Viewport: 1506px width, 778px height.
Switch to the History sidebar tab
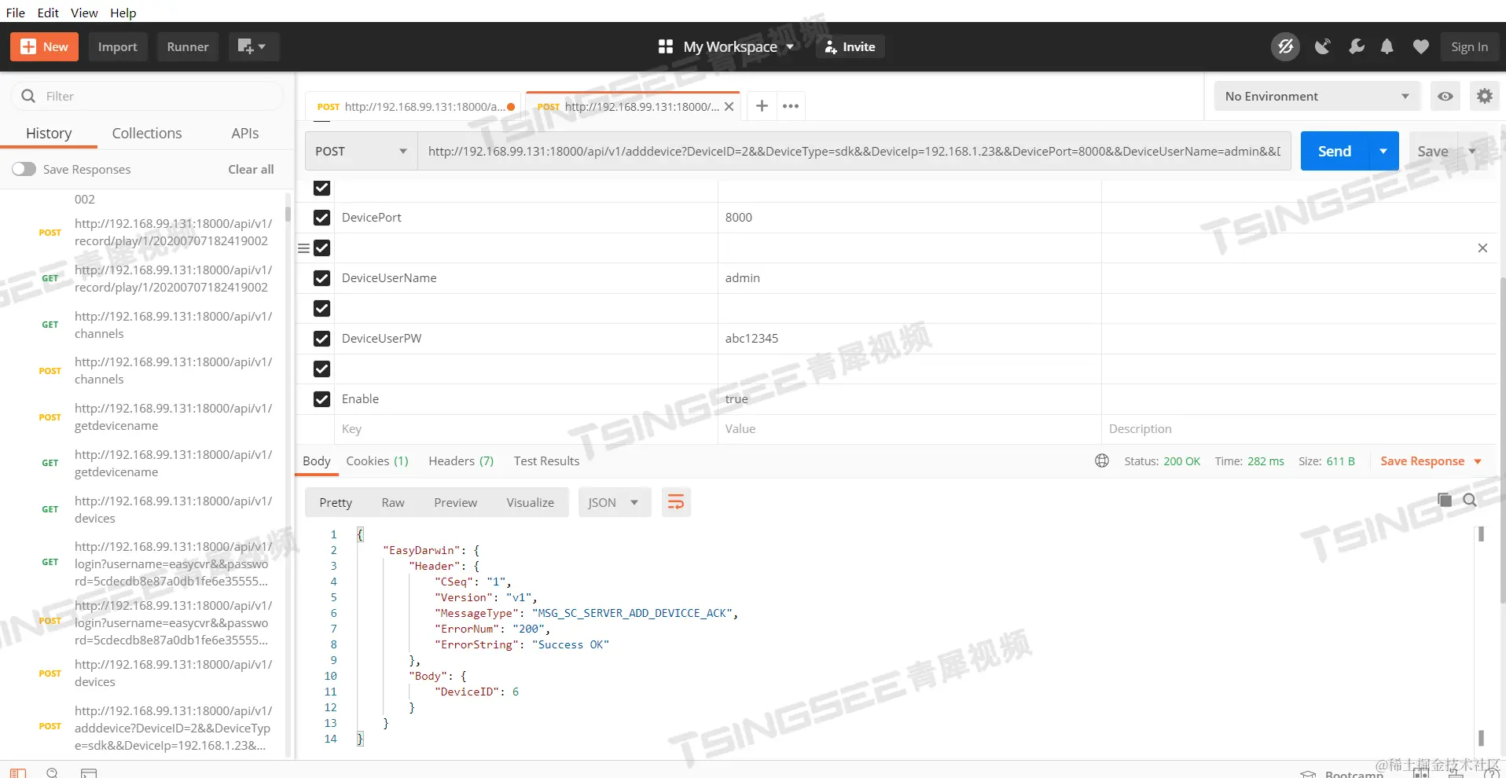(49, 134)
